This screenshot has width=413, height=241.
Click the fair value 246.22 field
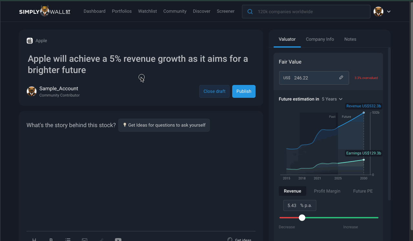[x=314, y=78]
